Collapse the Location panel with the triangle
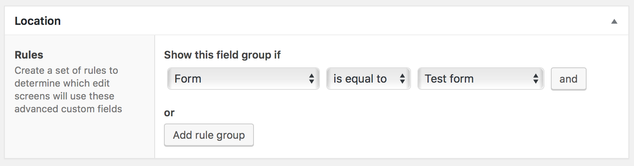This screenshot has width=634, height=166. tap(614, 21)
